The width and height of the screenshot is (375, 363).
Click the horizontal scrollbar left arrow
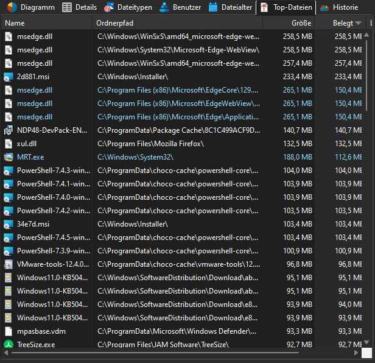click(6, 353)
